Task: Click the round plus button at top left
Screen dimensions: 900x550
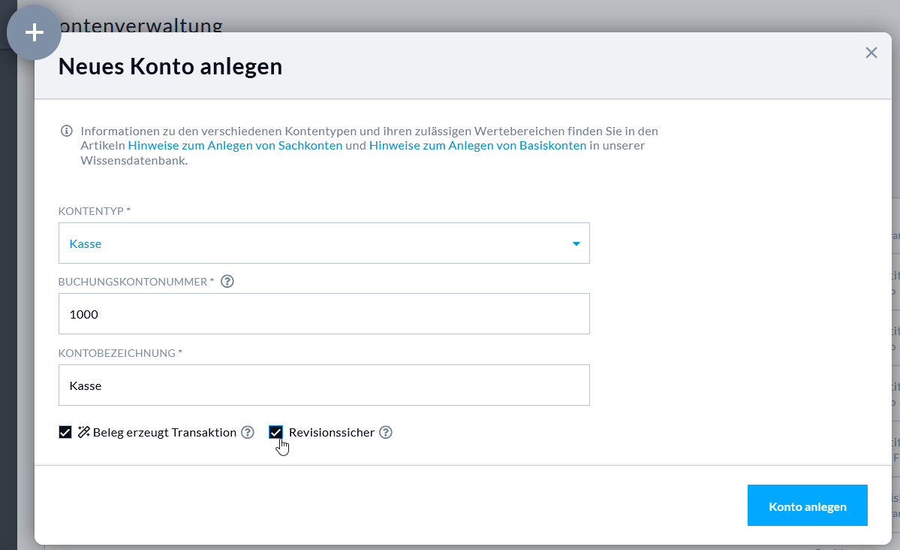Action: pos(34,33)
